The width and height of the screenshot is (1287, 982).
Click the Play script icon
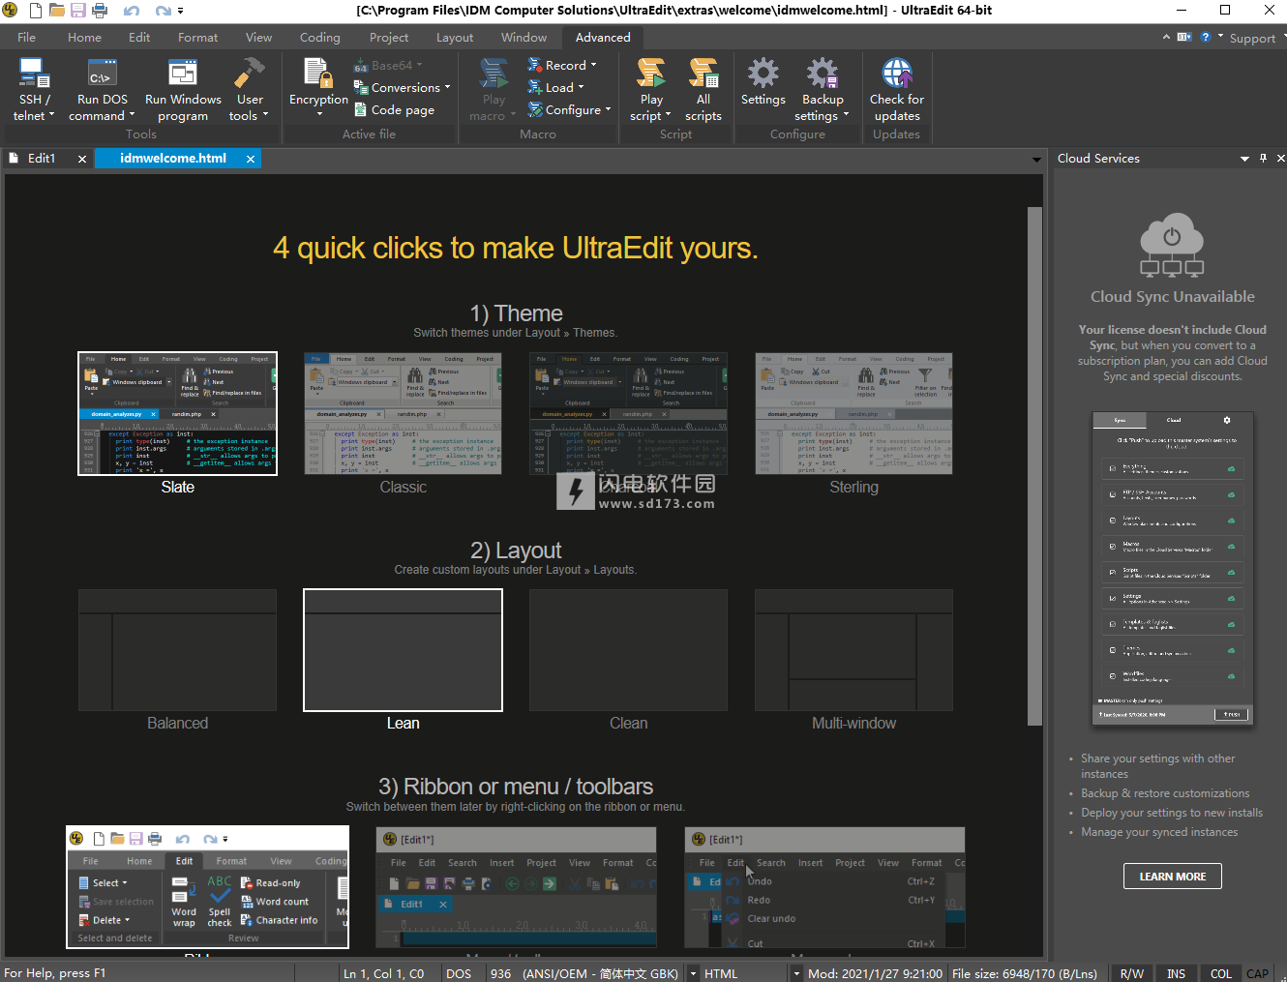pyautogui.click(x=651, y=74)
